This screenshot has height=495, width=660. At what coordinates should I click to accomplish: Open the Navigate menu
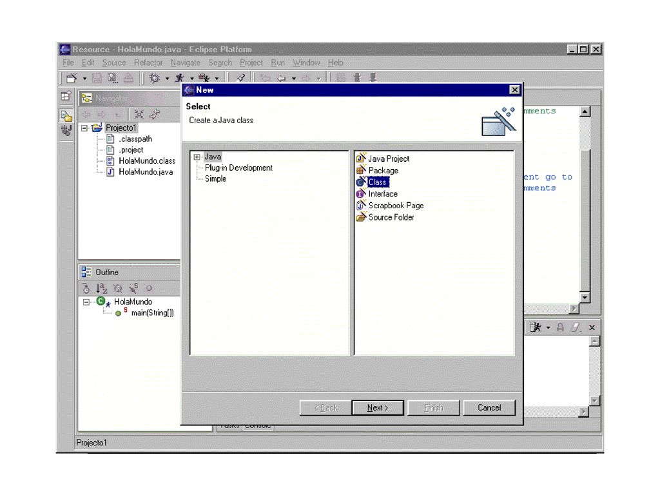[x=185, y=63]
